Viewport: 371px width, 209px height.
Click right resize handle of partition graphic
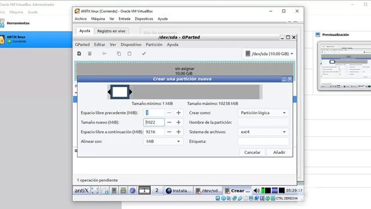coord(130,92)
